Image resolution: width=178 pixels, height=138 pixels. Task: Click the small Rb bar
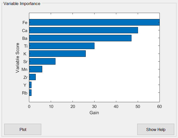[x=30, y=93]
